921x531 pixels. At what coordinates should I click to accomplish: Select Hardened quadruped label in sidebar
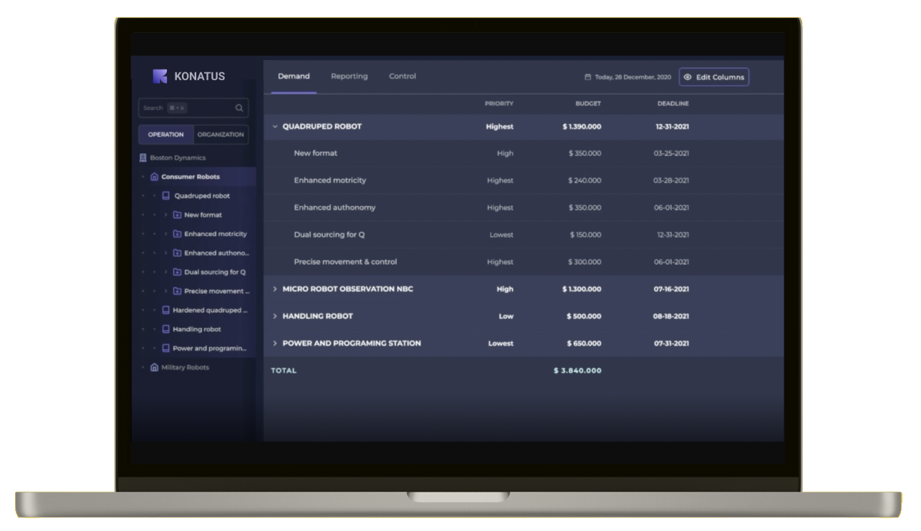(211, 311)
